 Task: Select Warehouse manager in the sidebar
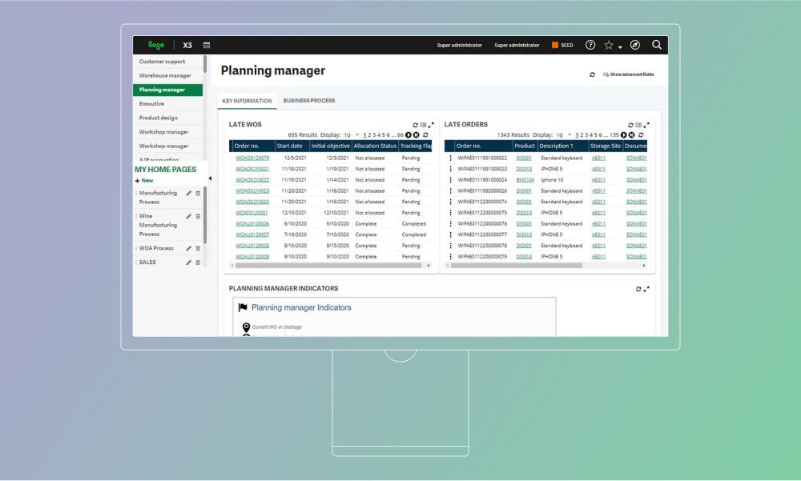[165, 75]
